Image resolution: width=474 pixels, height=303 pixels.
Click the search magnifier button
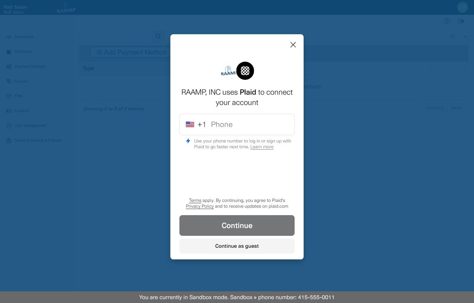158,37
